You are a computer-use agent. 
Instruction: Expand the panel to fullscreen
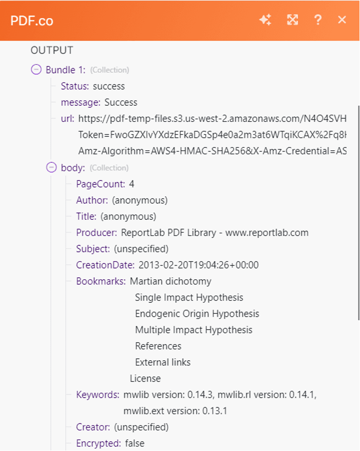pos(293,20)
